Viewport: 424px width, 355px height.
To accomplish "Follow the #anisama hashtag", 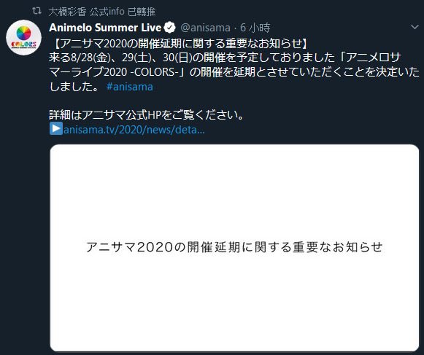I will pos(129,87).
